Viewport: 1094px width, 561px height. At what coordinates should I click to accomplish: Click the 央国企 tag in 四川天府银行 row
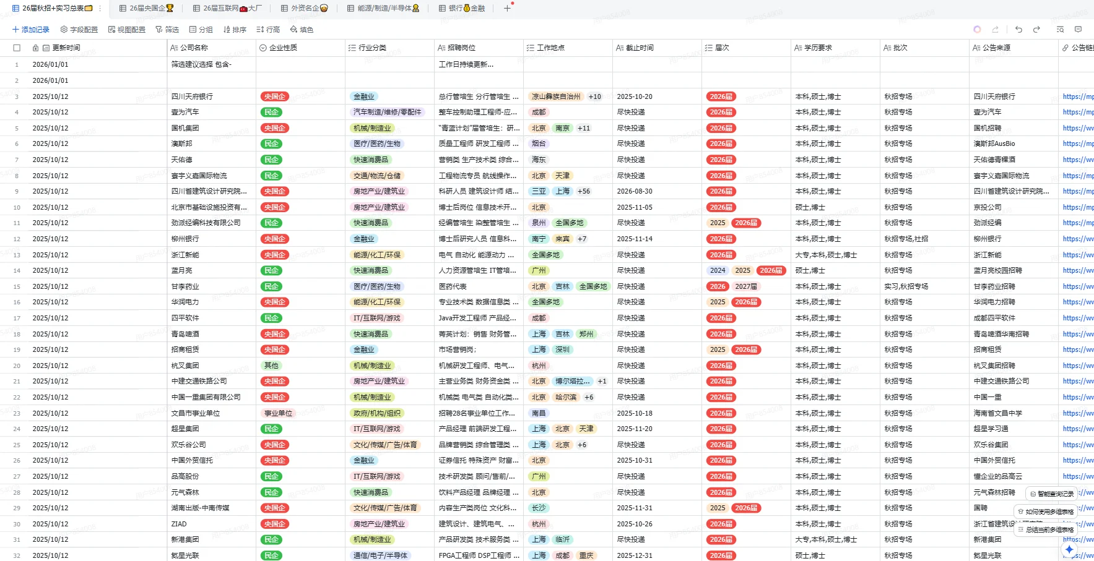click(x=274, y=96)
